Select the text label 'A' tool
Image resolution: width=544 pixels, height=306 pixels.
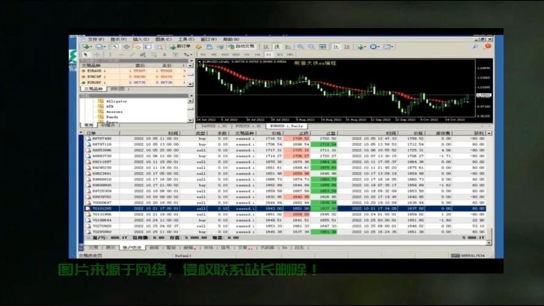coord(165,54)
